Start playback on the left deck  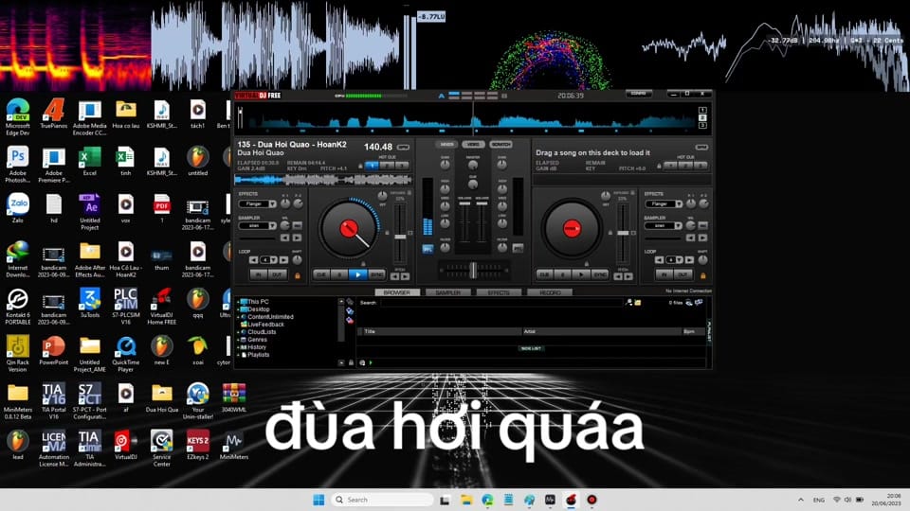click(x=358, y=274)
